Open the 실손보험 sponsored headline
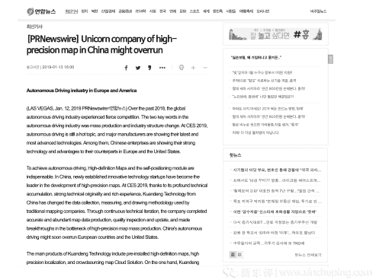The width and height of the screenshot is (376, 280). click(x=256, y=58)
